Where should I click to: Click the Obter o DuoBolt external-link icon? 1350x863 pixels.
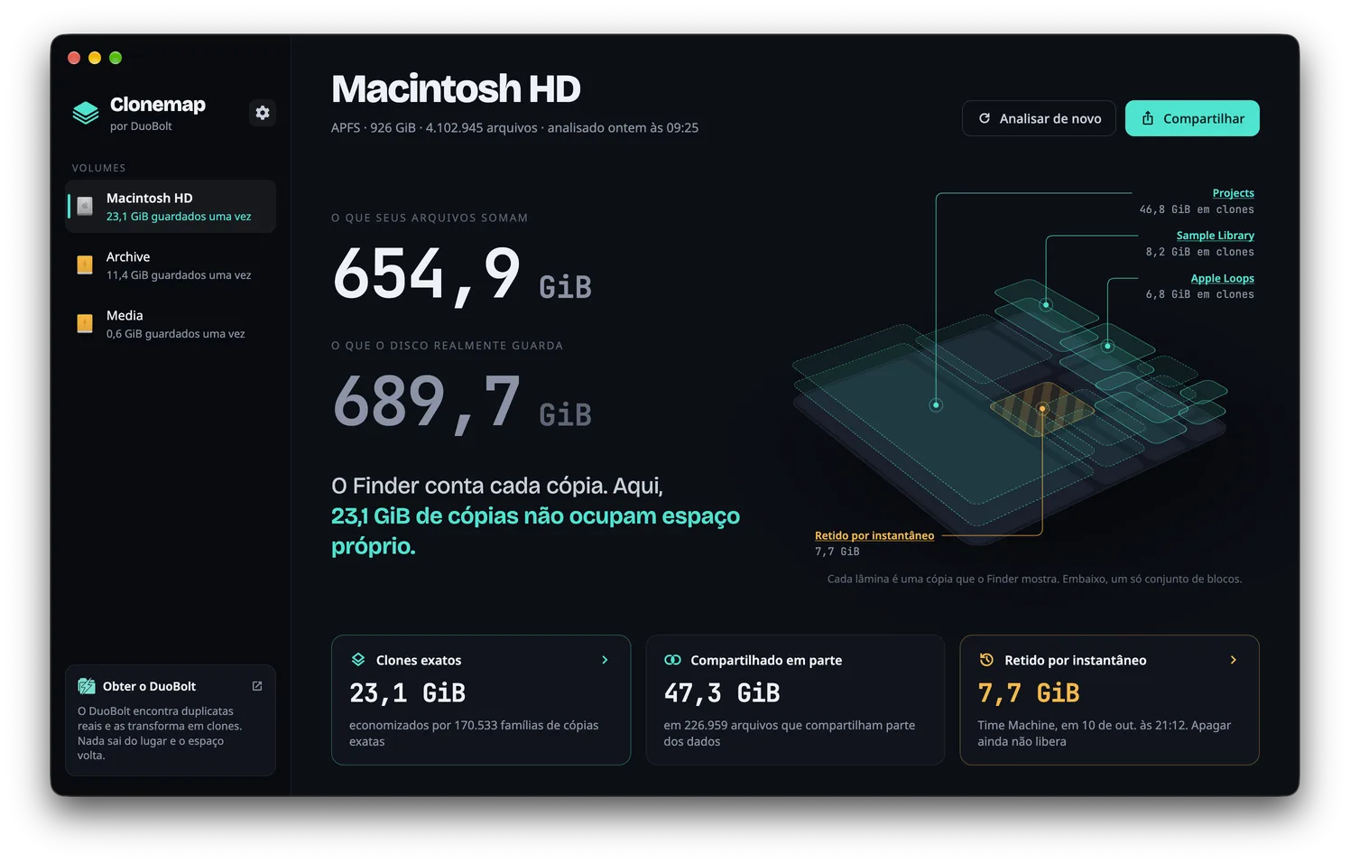coord(257,686)
